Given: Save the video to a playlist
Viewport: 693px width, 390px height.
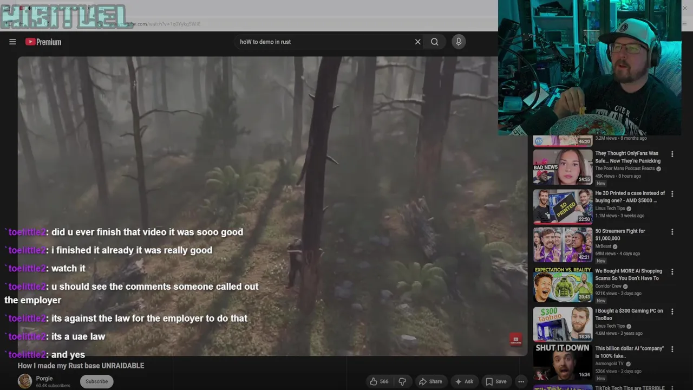Looking at the screenshot, I should [x=496, y=381].
